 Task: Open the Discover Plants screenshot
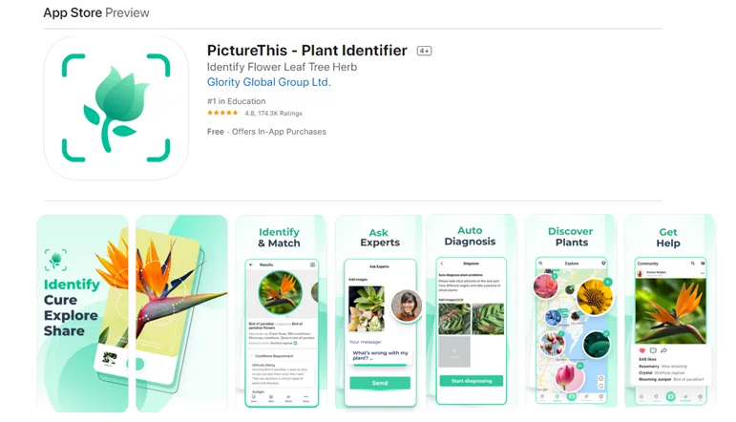click(571, 311)
